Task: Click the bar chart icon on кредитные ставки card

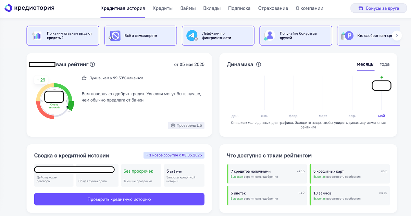Action: point(38,35)
